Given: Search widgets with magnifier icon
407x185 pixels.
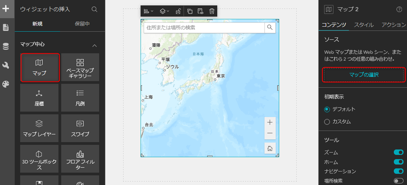Looking at the screenshot, I should 94,10.
